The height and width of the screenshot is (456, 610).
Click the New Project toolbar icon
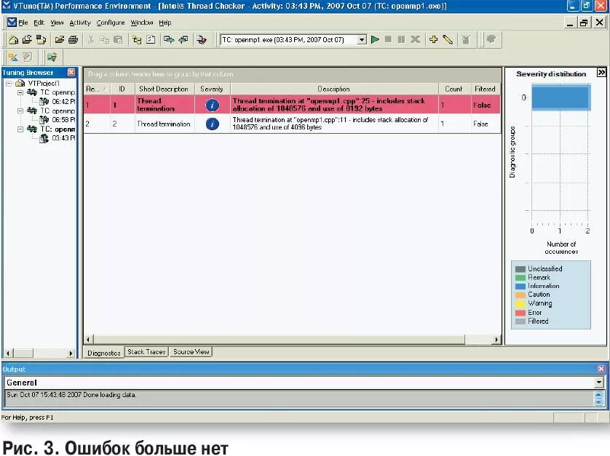click(13, 40)
